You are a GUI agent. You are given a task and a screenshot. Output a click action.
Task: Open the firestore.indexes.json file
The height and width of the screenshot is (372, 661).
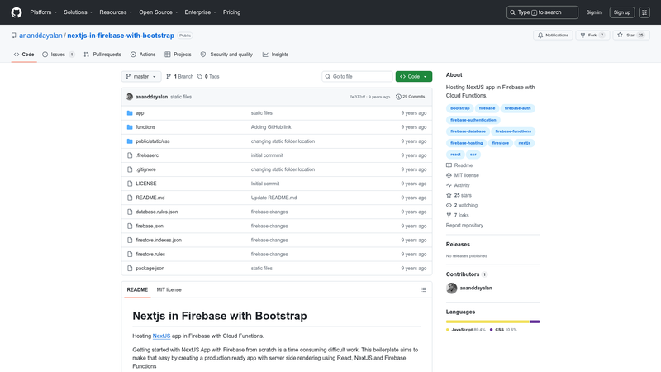pos(159,240)
